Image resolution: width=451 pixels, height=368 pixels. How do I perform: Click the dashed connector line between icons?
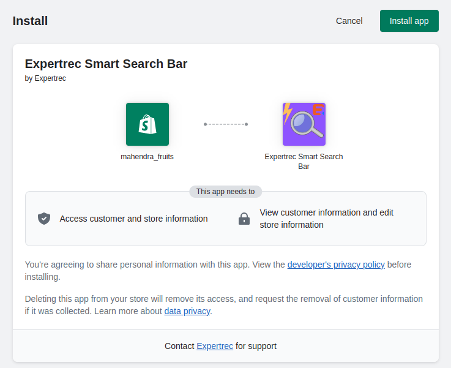[x=225, y=124]
